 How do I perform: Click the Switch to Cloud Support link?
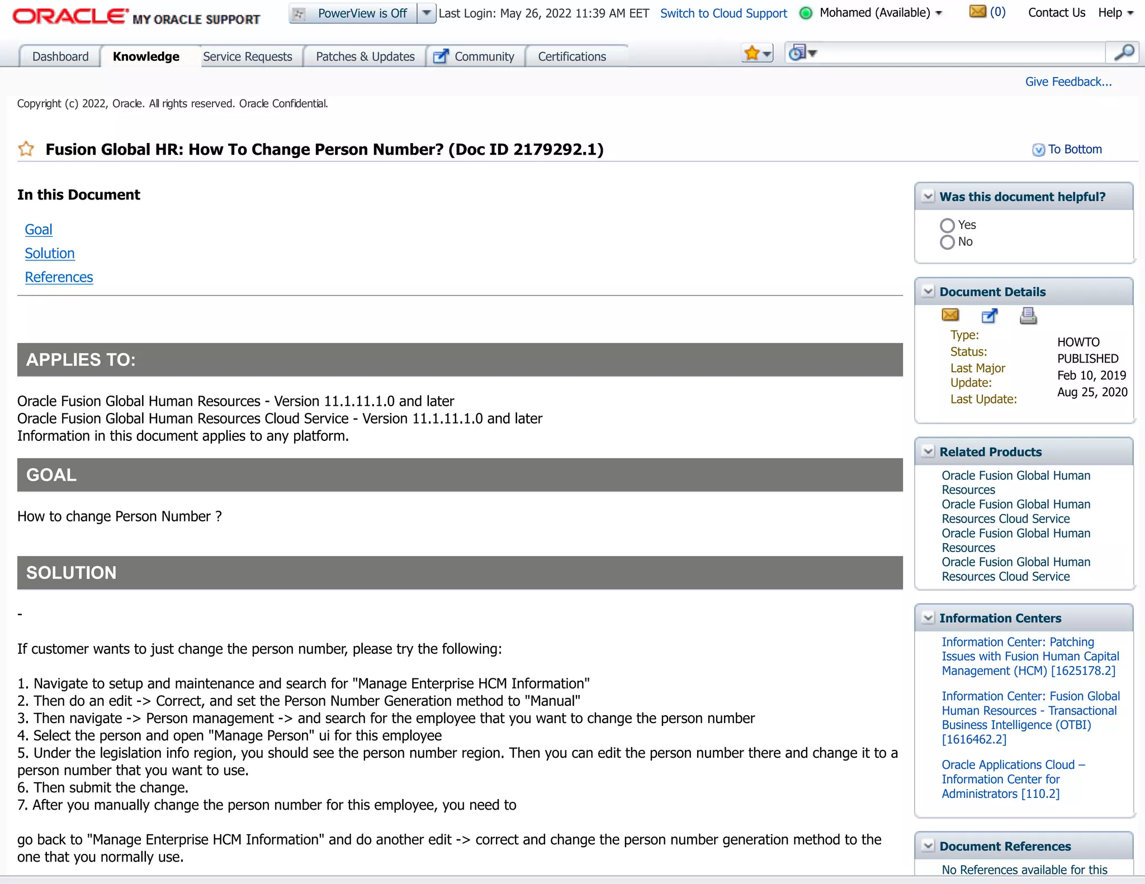[x=723, y=13]
